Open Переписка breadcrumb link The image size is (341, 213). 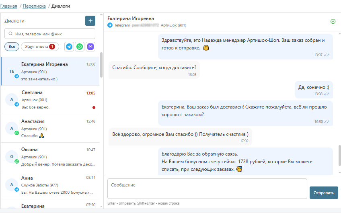click(34, 6)
